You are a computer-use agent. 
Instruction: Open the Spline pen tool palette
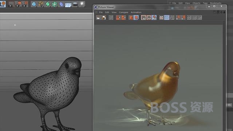coord(40,4)
